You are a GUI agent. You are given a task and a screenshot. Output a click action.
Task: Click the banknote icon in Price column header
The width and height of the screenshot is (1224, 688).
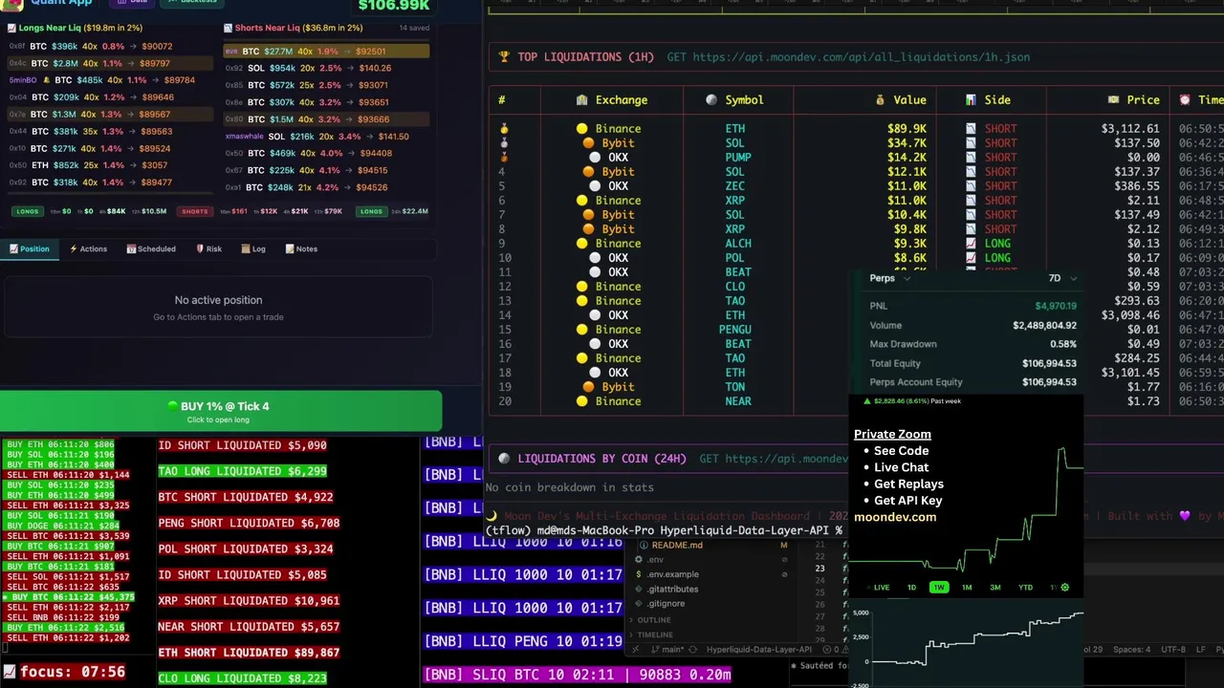click(x=1113, y=99)
